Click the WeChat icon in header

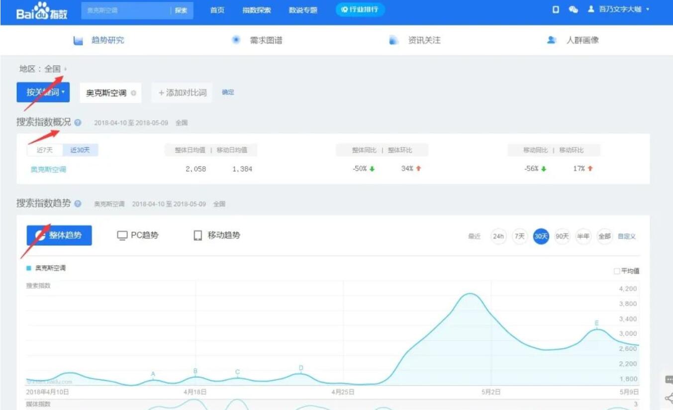tap(573, 10)
